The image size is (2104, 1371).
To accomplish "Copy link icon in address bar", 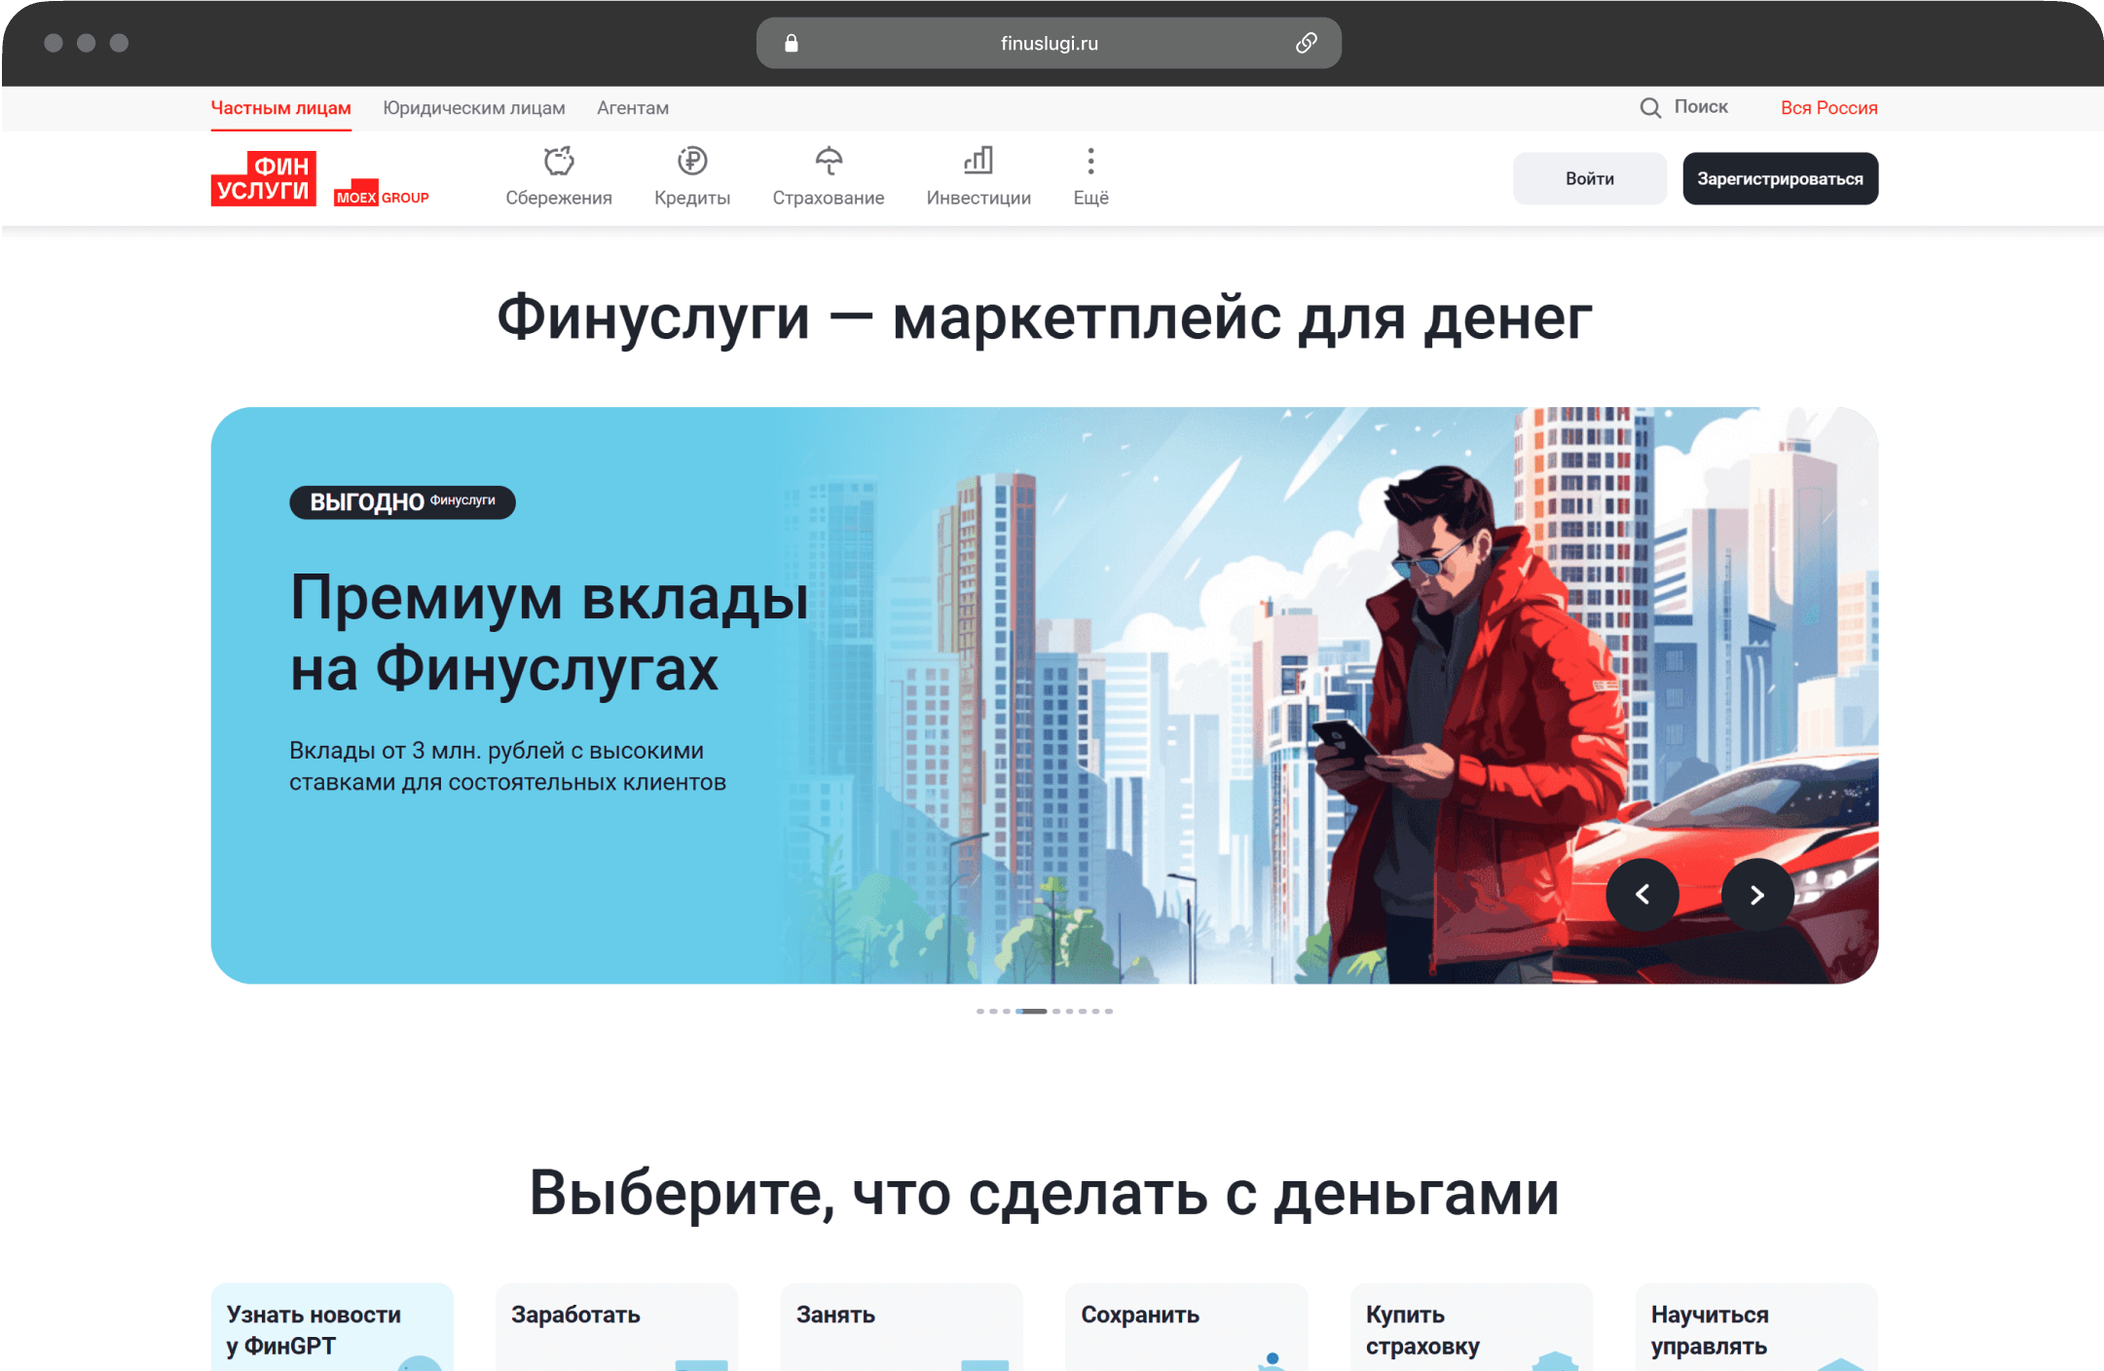I will point(1307,43).
